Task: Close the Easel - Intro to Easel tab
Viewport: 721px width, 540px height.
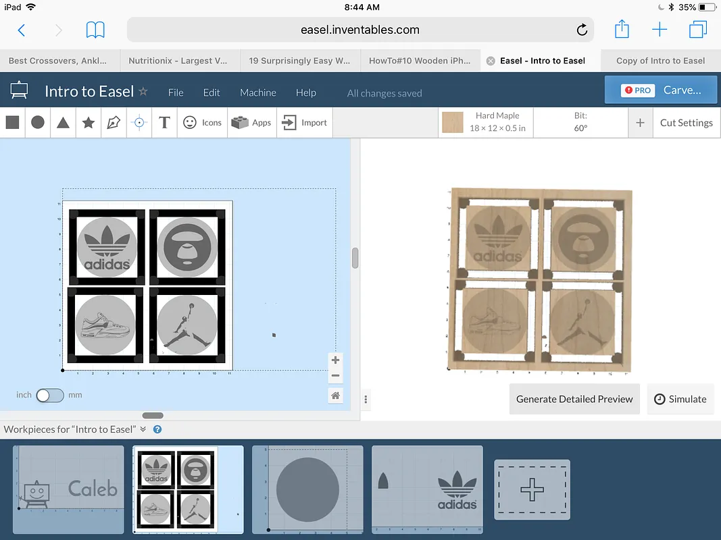Action: (x=491, y=61)
